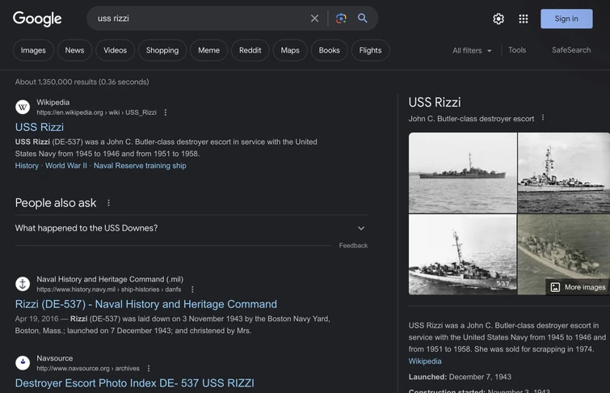This screenshot has height=393, width=610.
Task: Clear the search box text
Action: (x=314, y=19)
